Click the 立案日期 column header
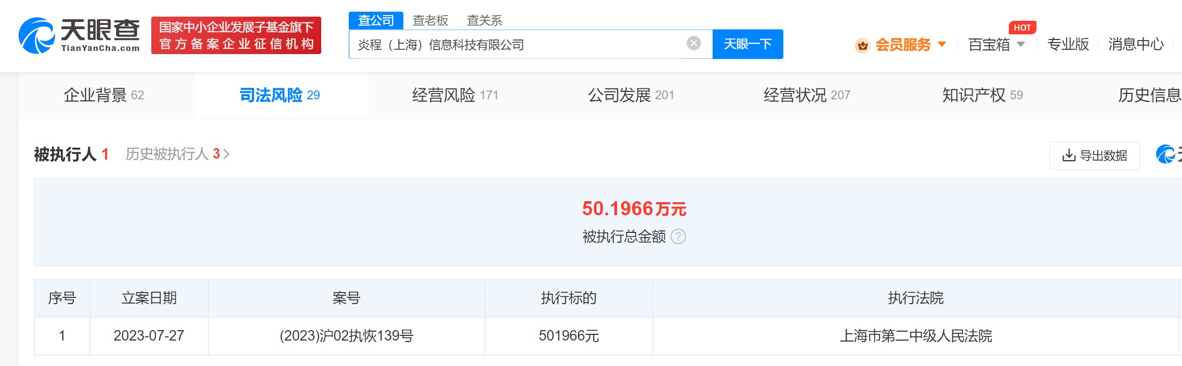 [149, 298]
